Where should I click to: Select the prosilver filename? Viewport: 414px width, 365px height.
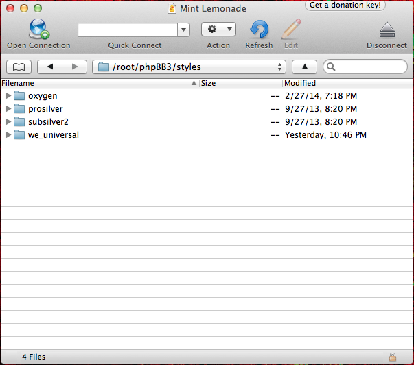(45, 108)
